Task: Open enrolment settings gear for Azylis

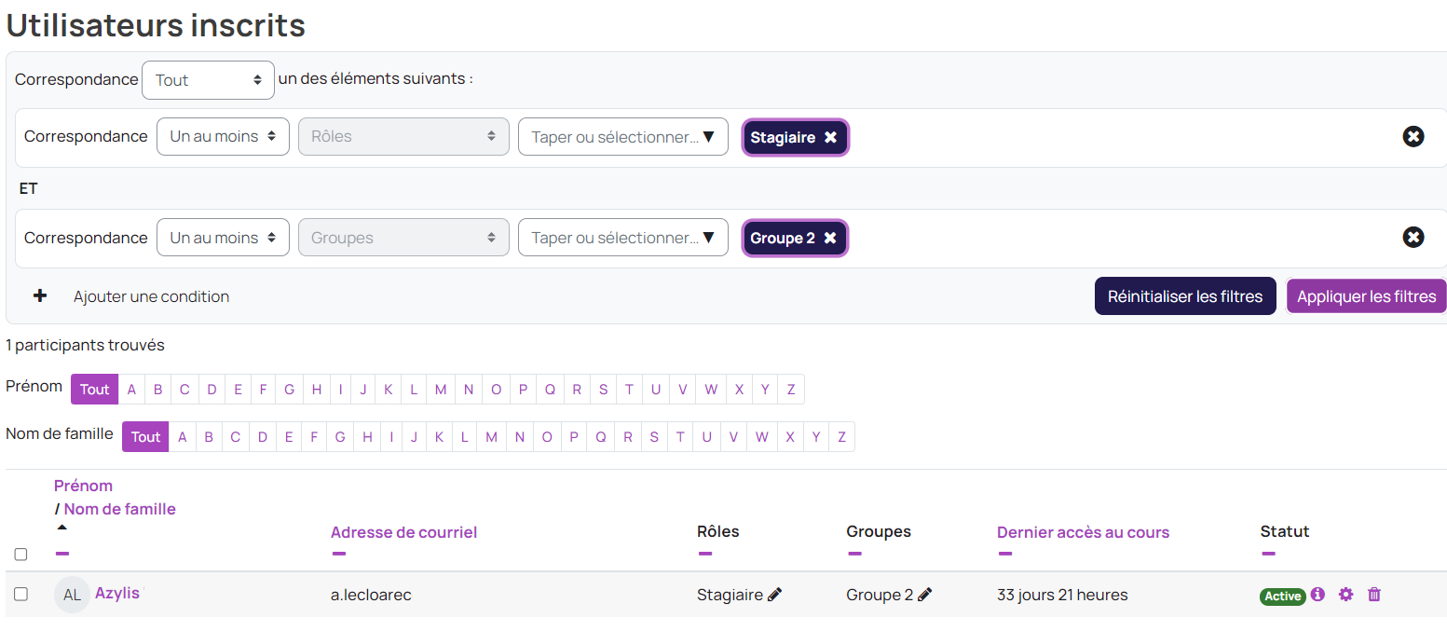Action: (x=1345, y=594)
